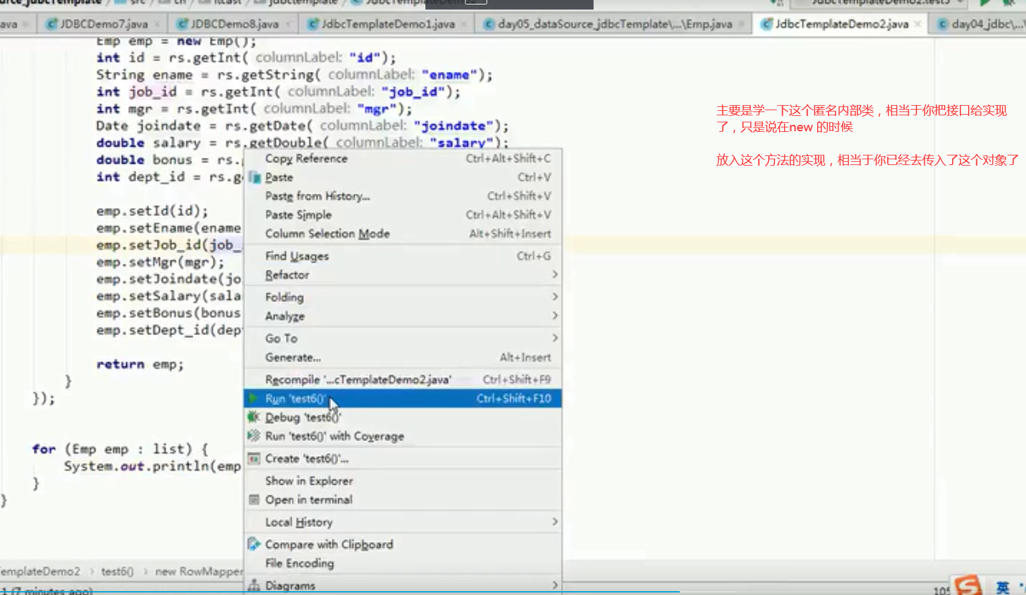Click the Run with Coverage shield icon
This screenshot has height=595, width=1026.
(x=253, y=436)
